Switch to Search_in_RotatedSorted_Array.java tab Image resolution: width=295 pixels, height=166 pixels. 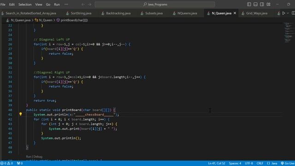[31, 13]
